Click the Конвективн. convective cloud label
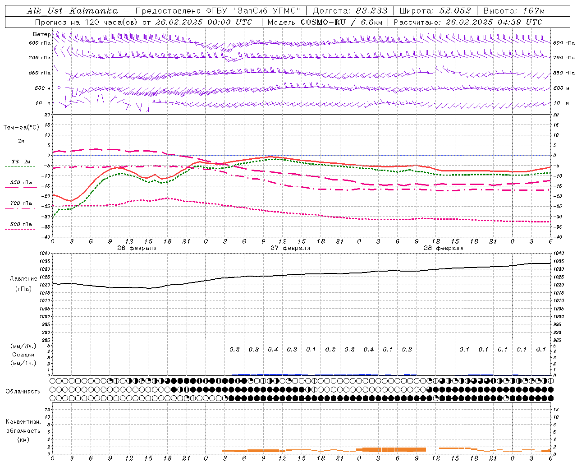This screenshot has width=577, height=462. coord(23,422)
